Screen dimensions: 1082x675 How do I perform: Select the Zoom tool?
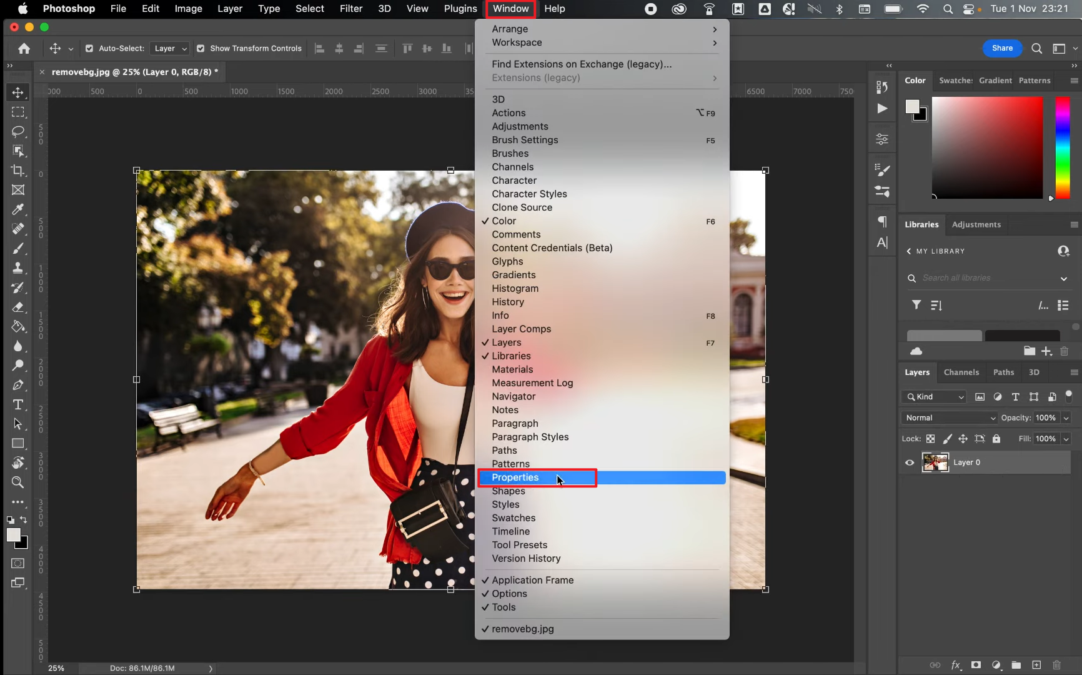18,482
